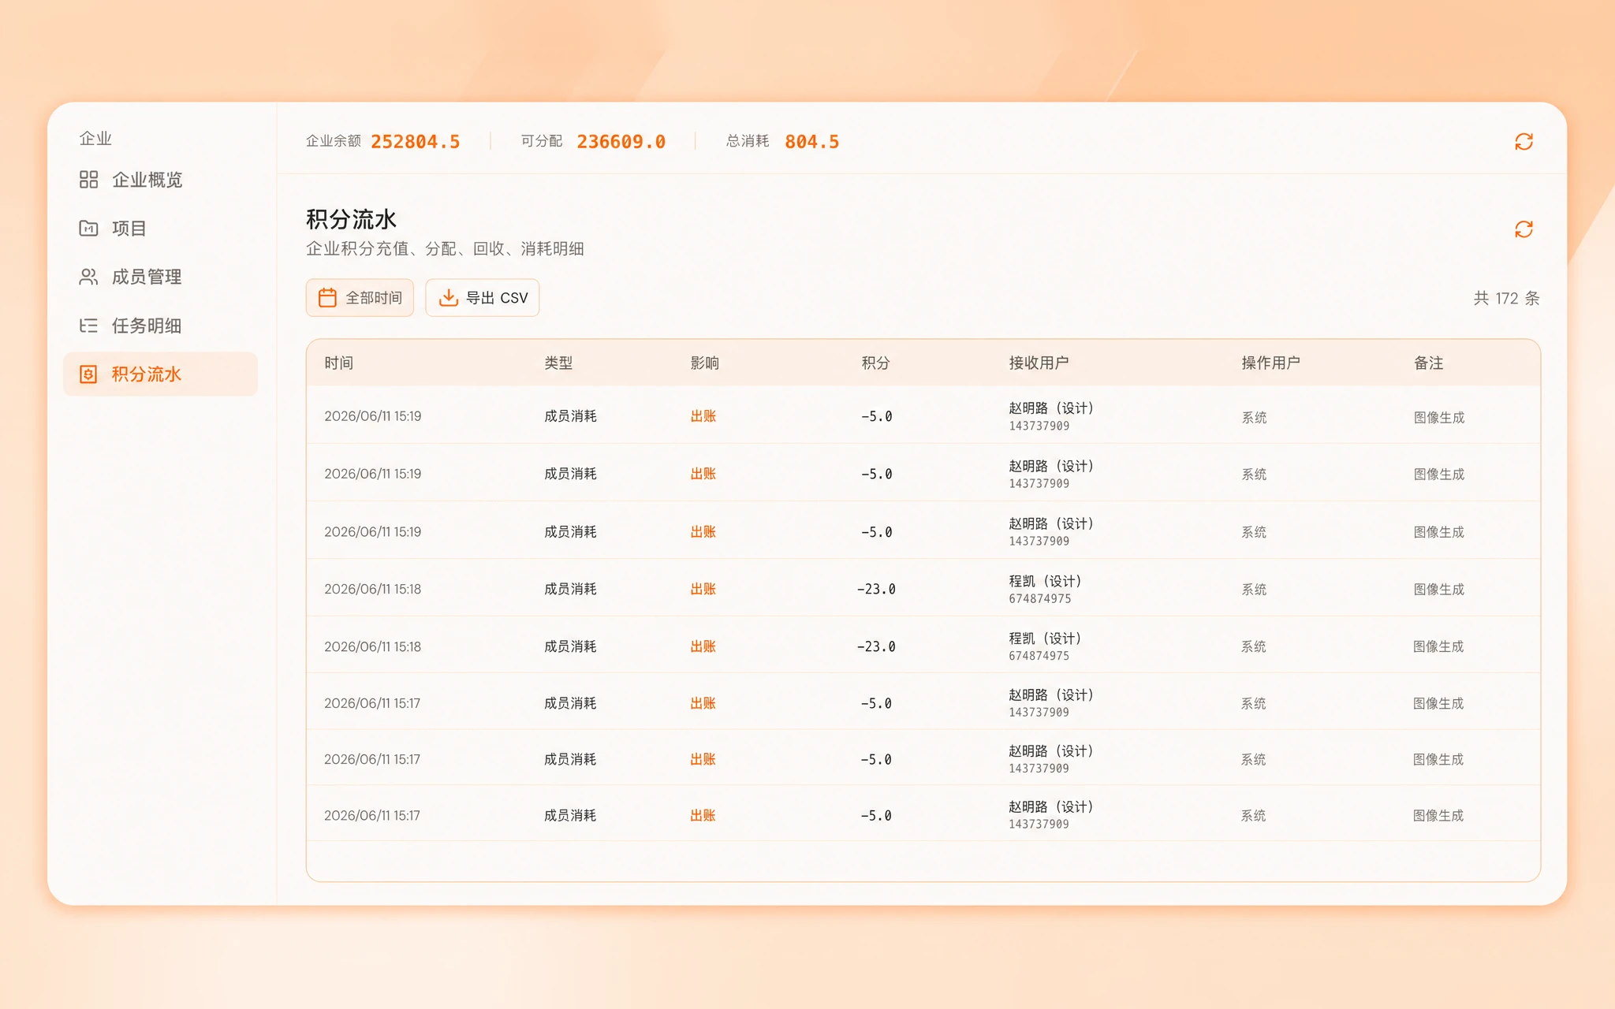This screenshot has height=1009, width=1615.
Task: Click the 时间 column header
Action: 339,363
